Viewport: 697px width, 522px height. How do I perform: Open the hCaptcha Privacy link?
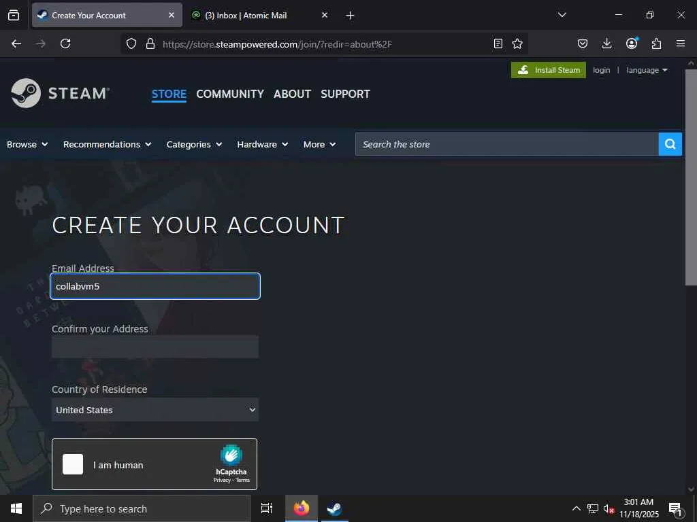click(x=222, y=481)
